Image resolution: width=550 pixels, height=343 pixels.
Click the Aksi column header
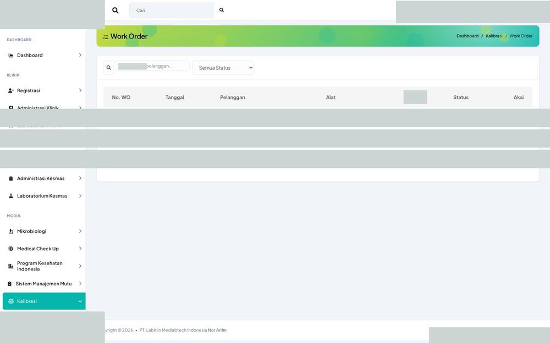coord(519,97)
